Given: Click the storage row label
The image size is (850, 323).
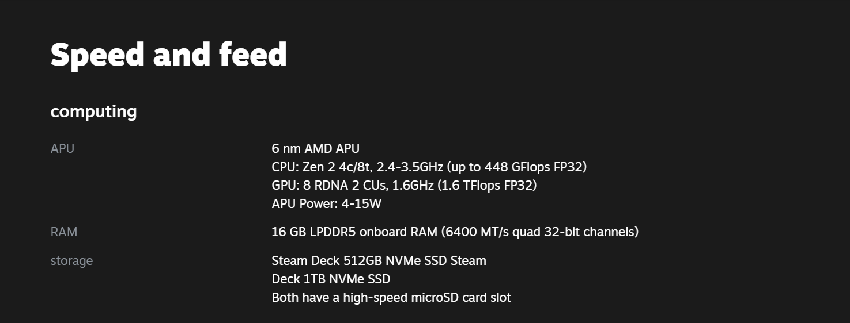Looking at the screenshot, I should click(71, 261).
